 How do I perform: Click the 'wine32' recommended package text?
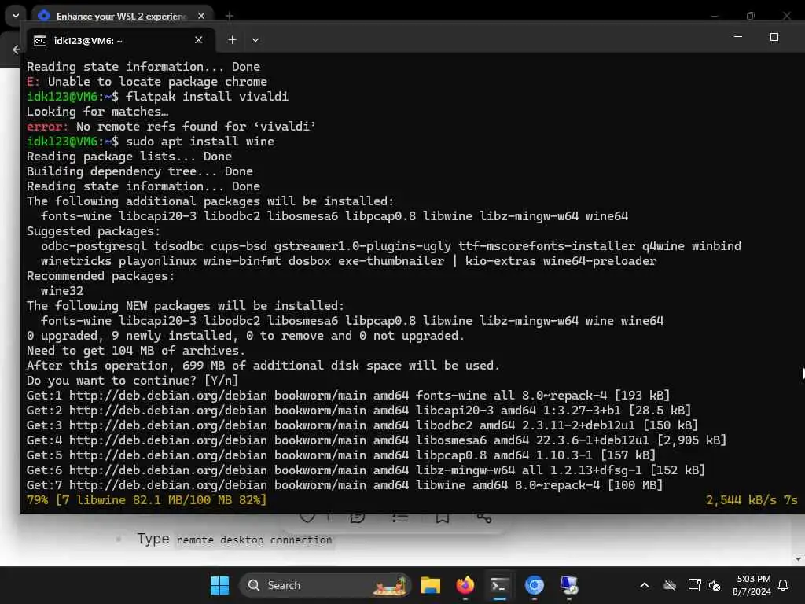click(62, 291)
